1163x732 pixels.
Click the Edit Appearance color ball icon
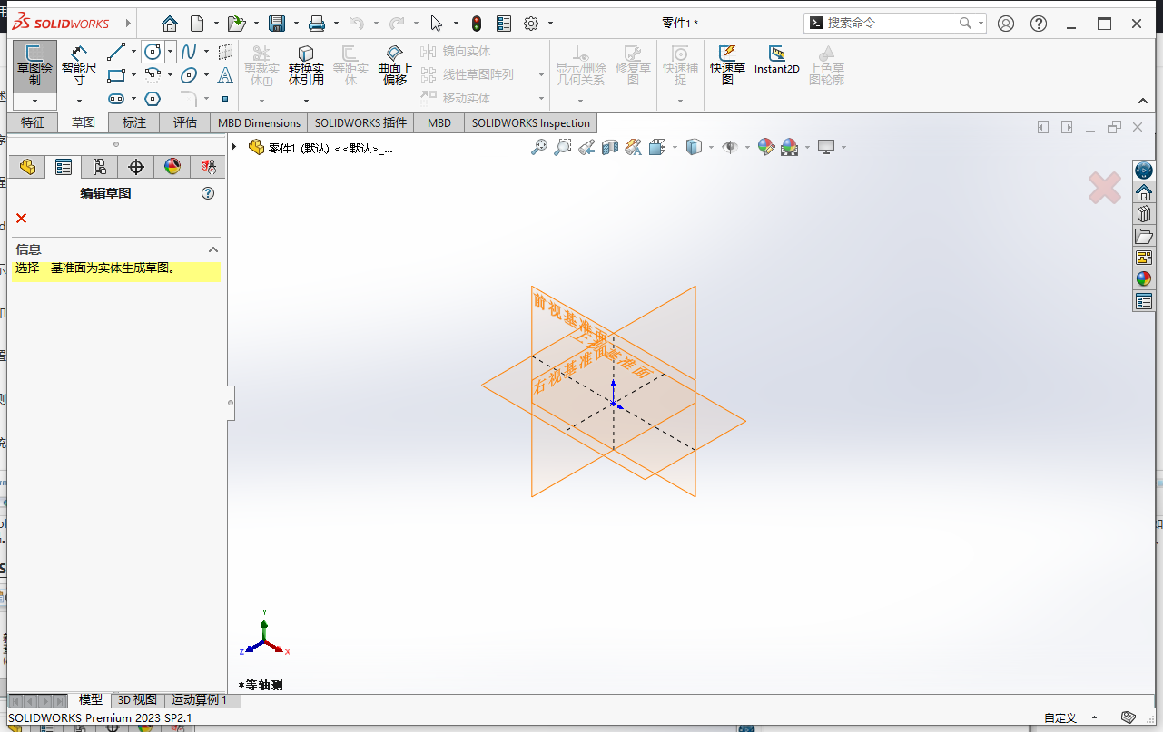pos(765,147)
